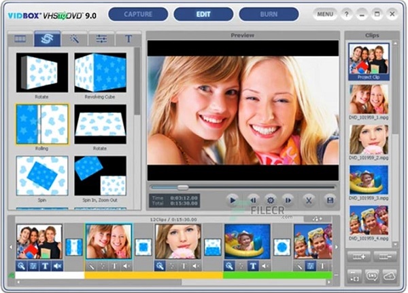Select the Project Clip thumbnail
The height and width of the screenshot is (293, 408).
point(369,62)
